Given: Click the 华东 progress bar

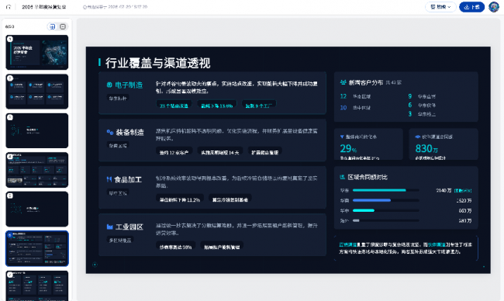Looking at the screenshot, I should pyautogui.click(x=385, y=190).
